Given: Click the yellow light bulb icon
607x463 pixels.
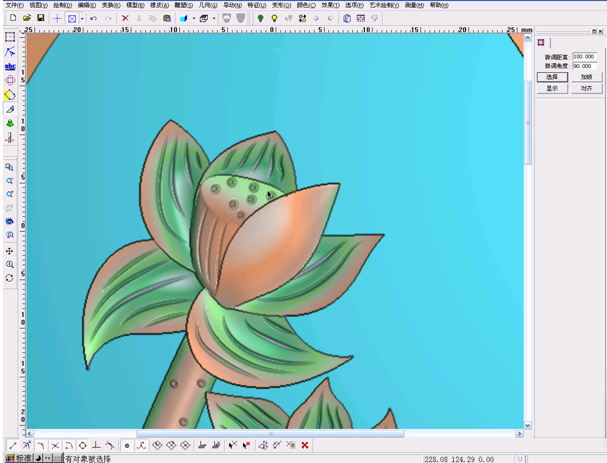Looking at the screenshot, I should pos(274,18).
